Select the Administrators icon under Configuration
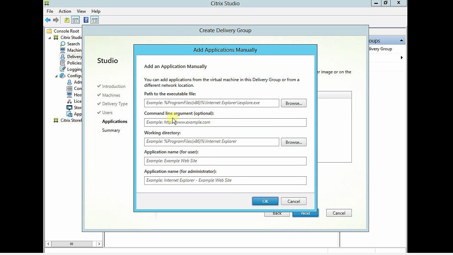453x255 pixels. pos(69,82)
